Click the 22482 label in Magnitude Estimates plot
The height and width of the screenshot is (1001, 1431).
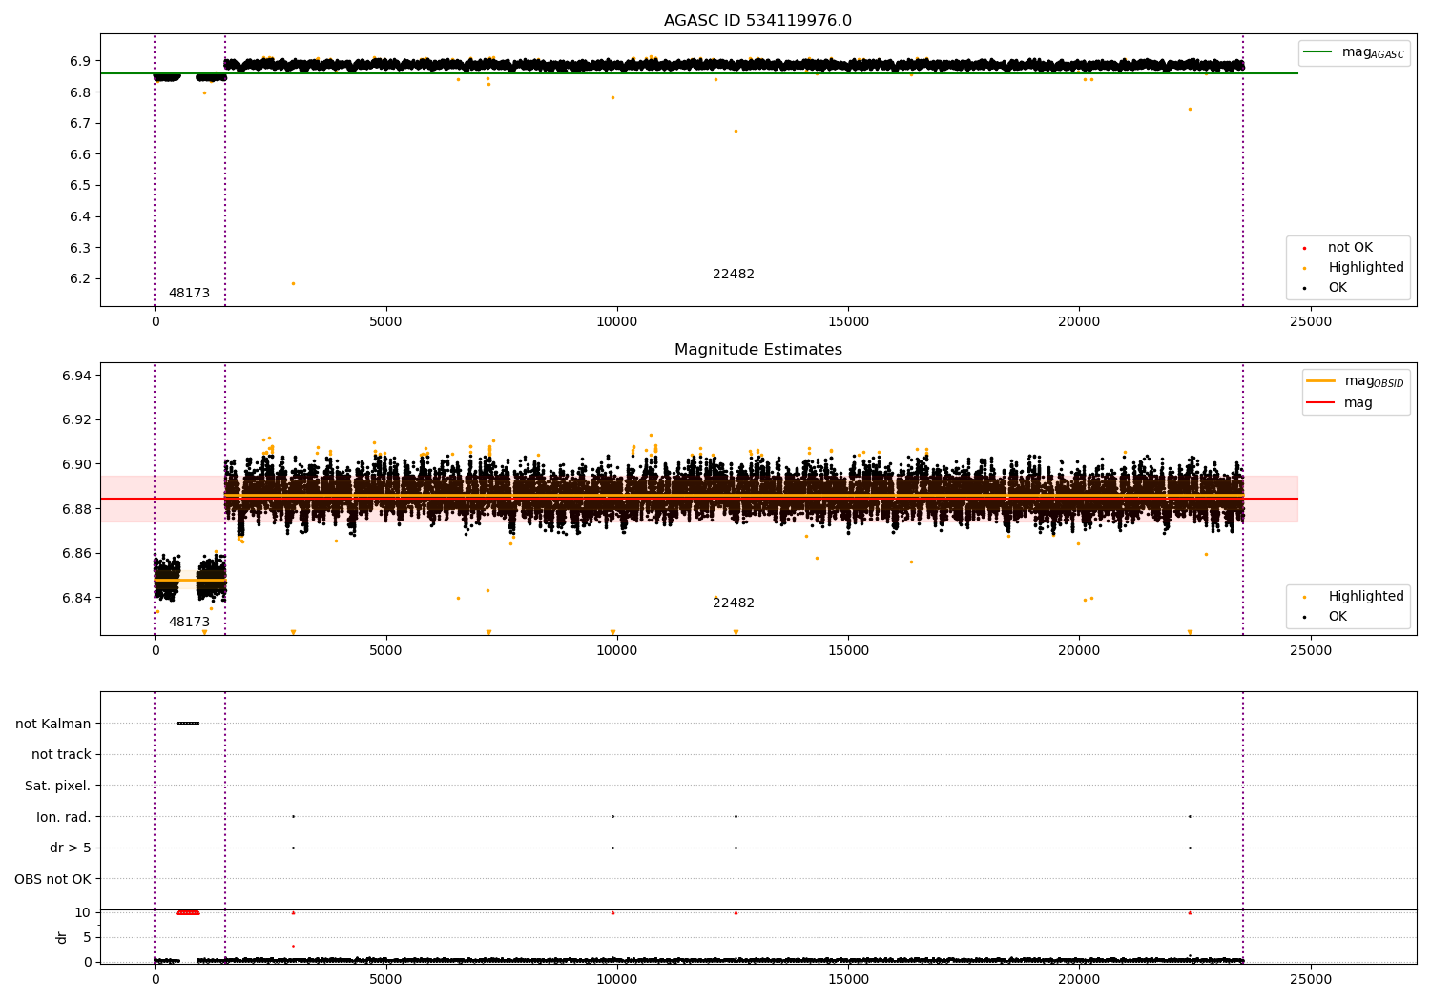(x=734, y=603)
